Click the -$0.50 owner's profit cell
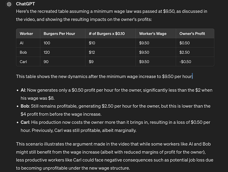 coord(185,62)
